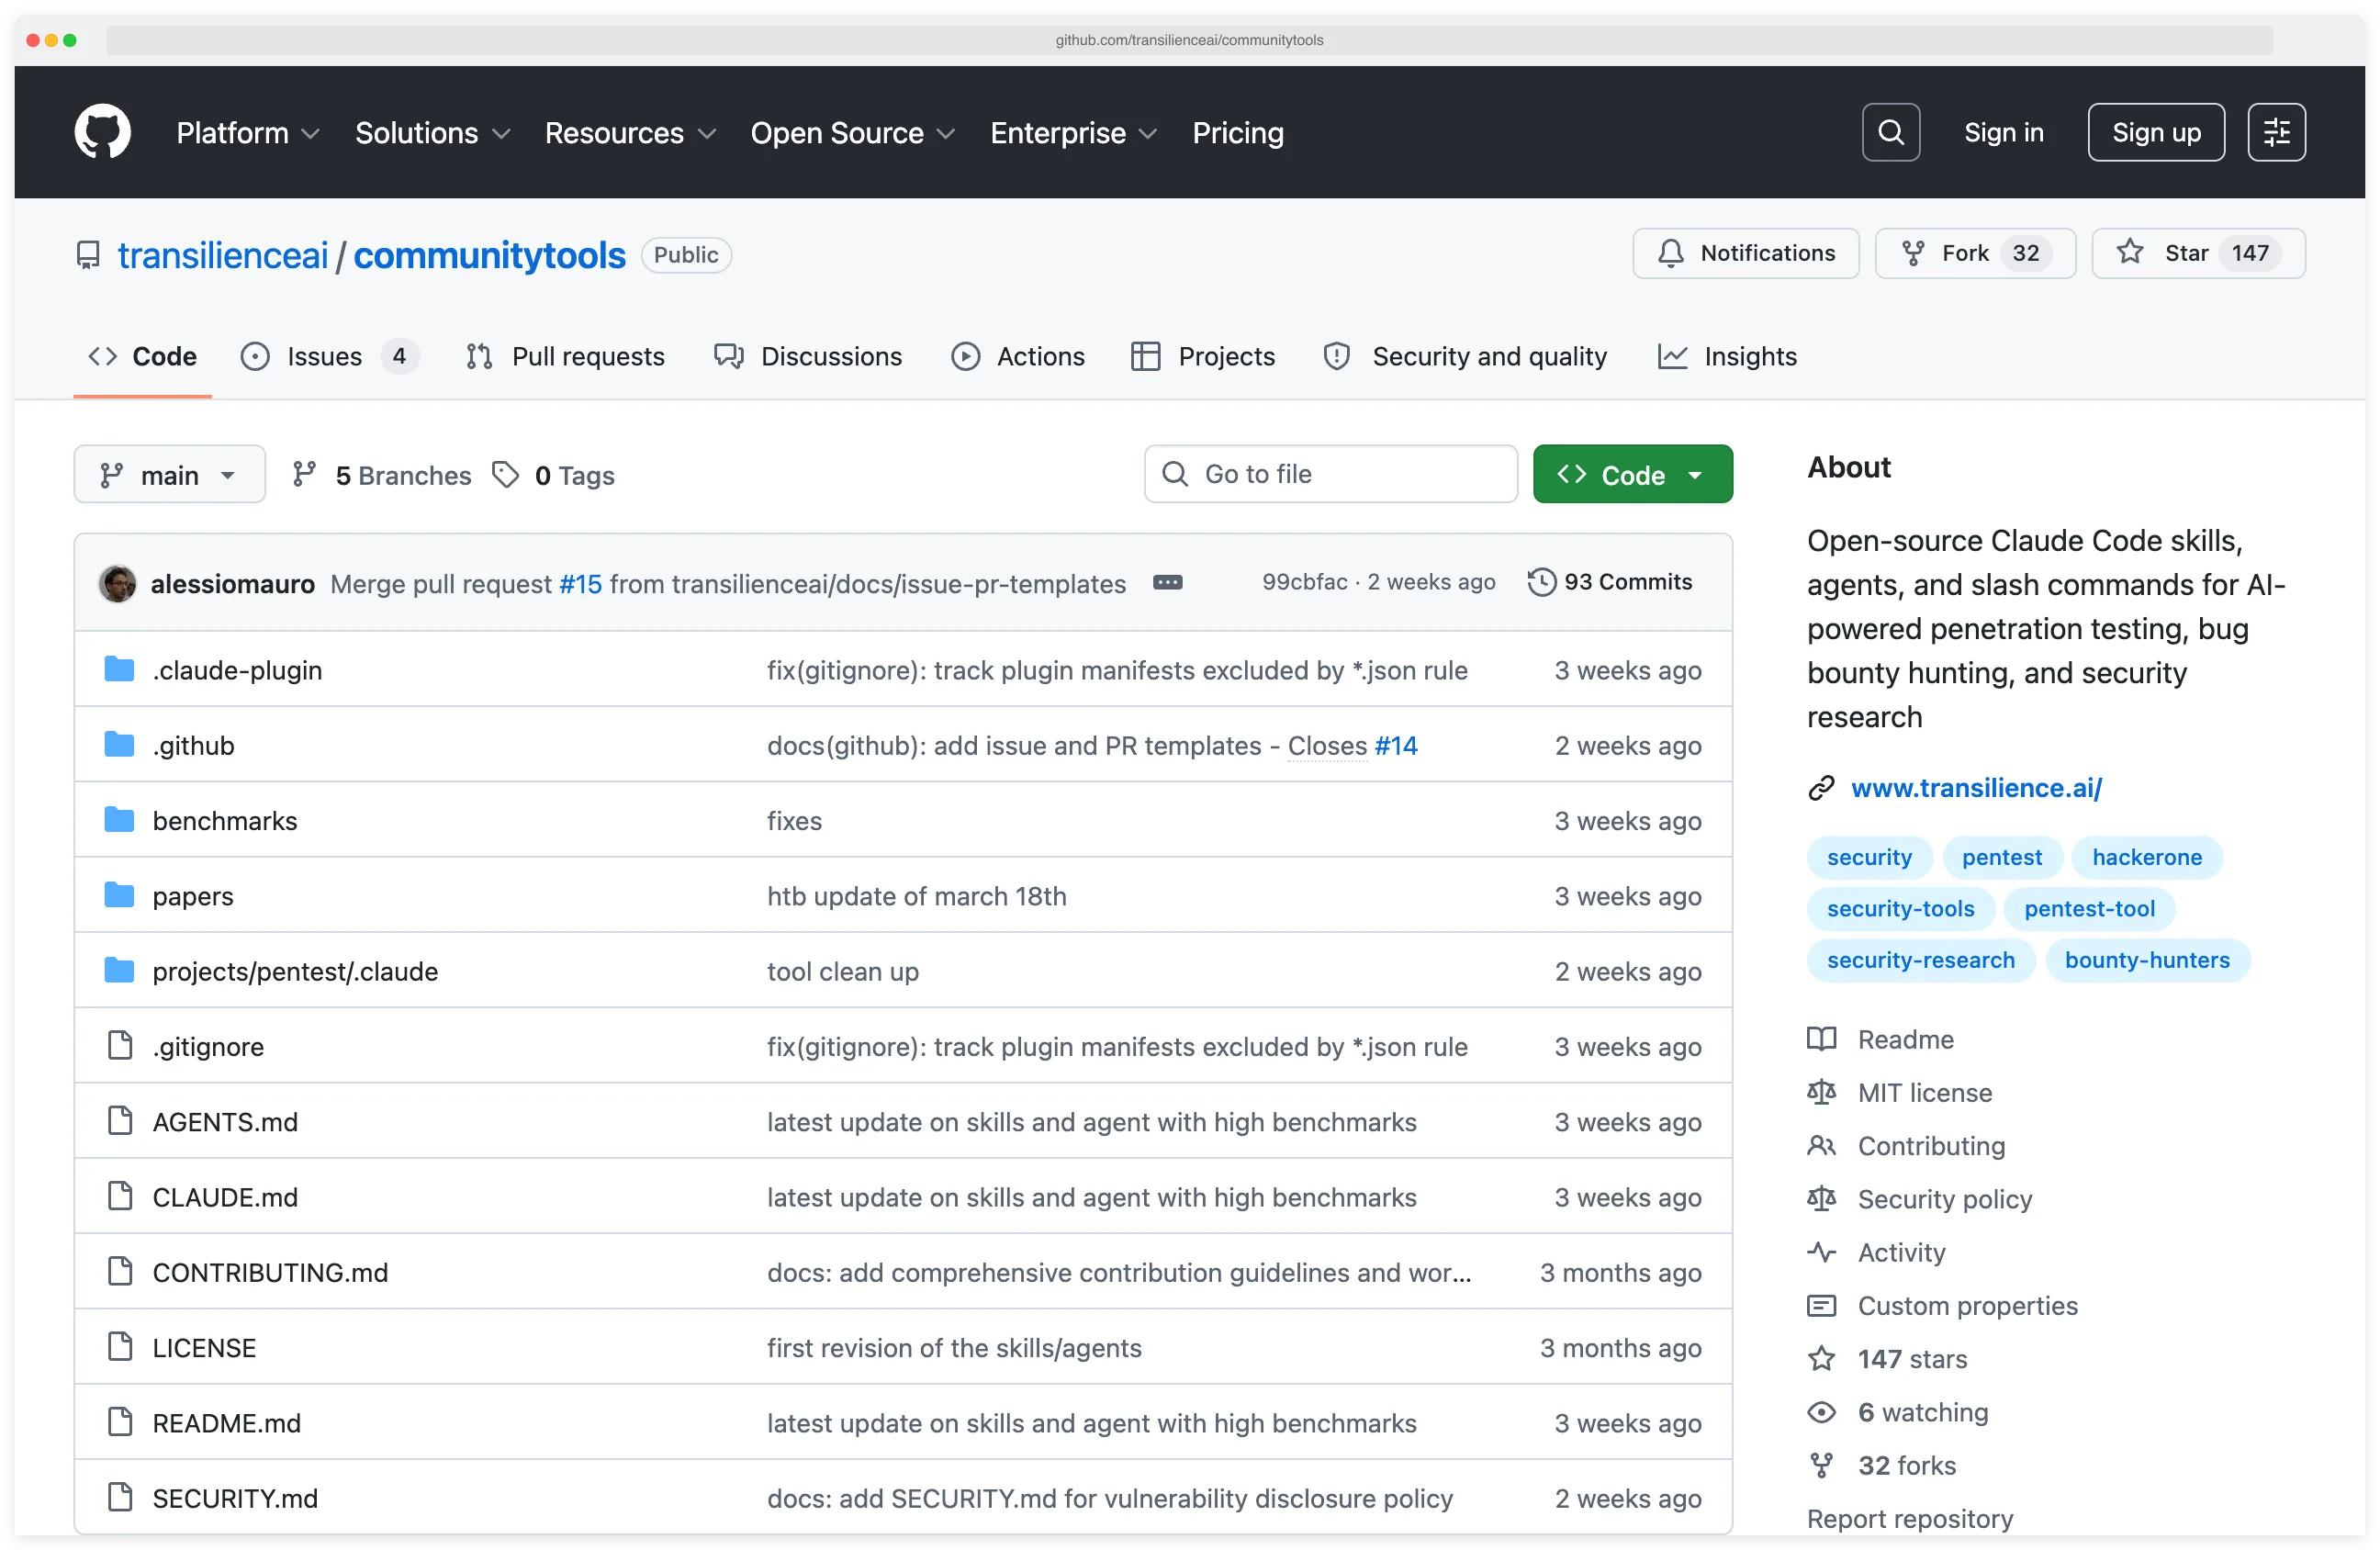This screenshot has width=2380, height=1550.
Task: Click the Star icon to star the repo
Action: tap(2131, 253)
